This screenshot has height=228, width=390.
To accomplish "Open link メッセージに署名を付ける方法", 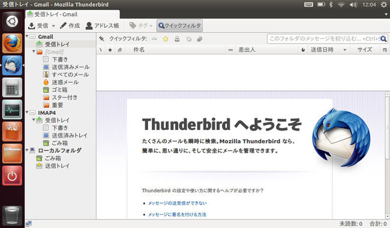I will (x=177, y=214).
